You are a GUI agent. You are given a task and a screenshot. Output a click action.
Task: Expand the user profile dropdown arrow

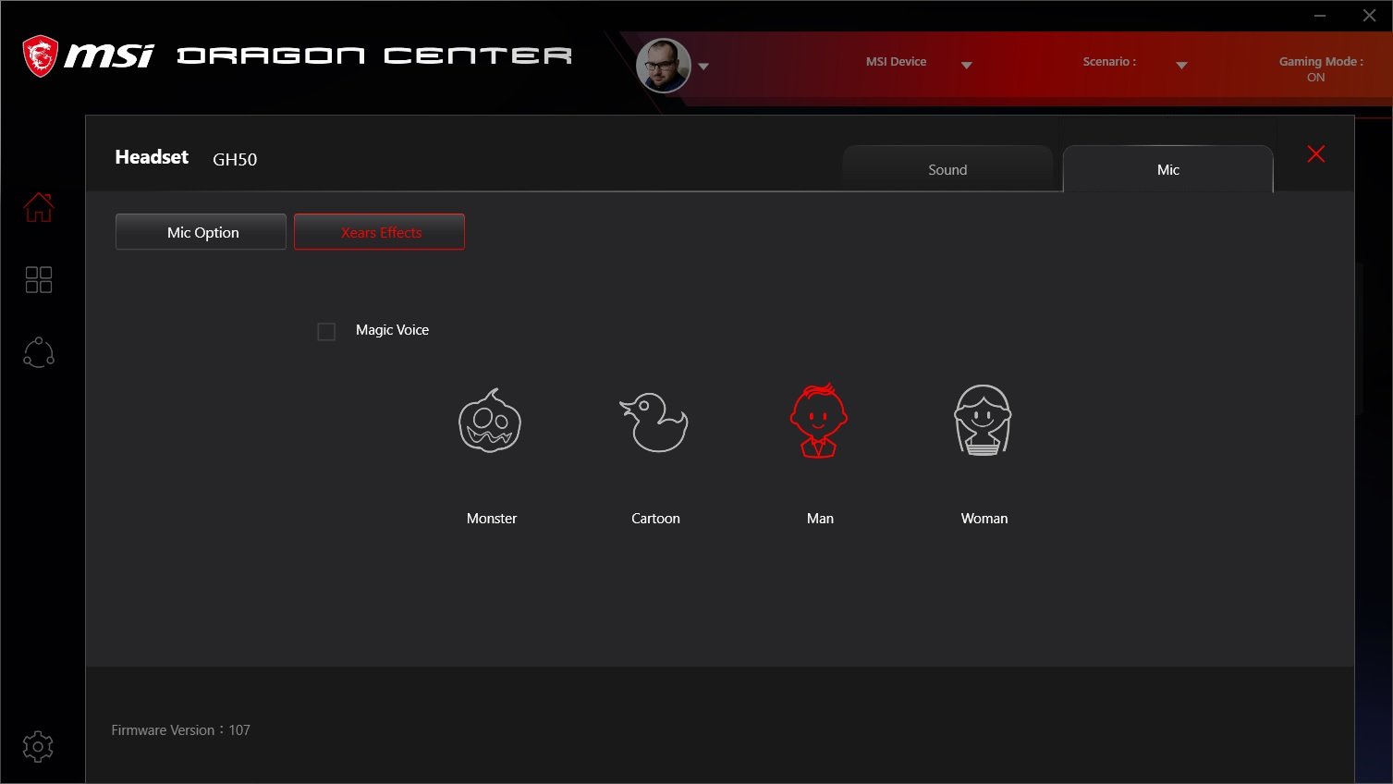click(703, 67)
